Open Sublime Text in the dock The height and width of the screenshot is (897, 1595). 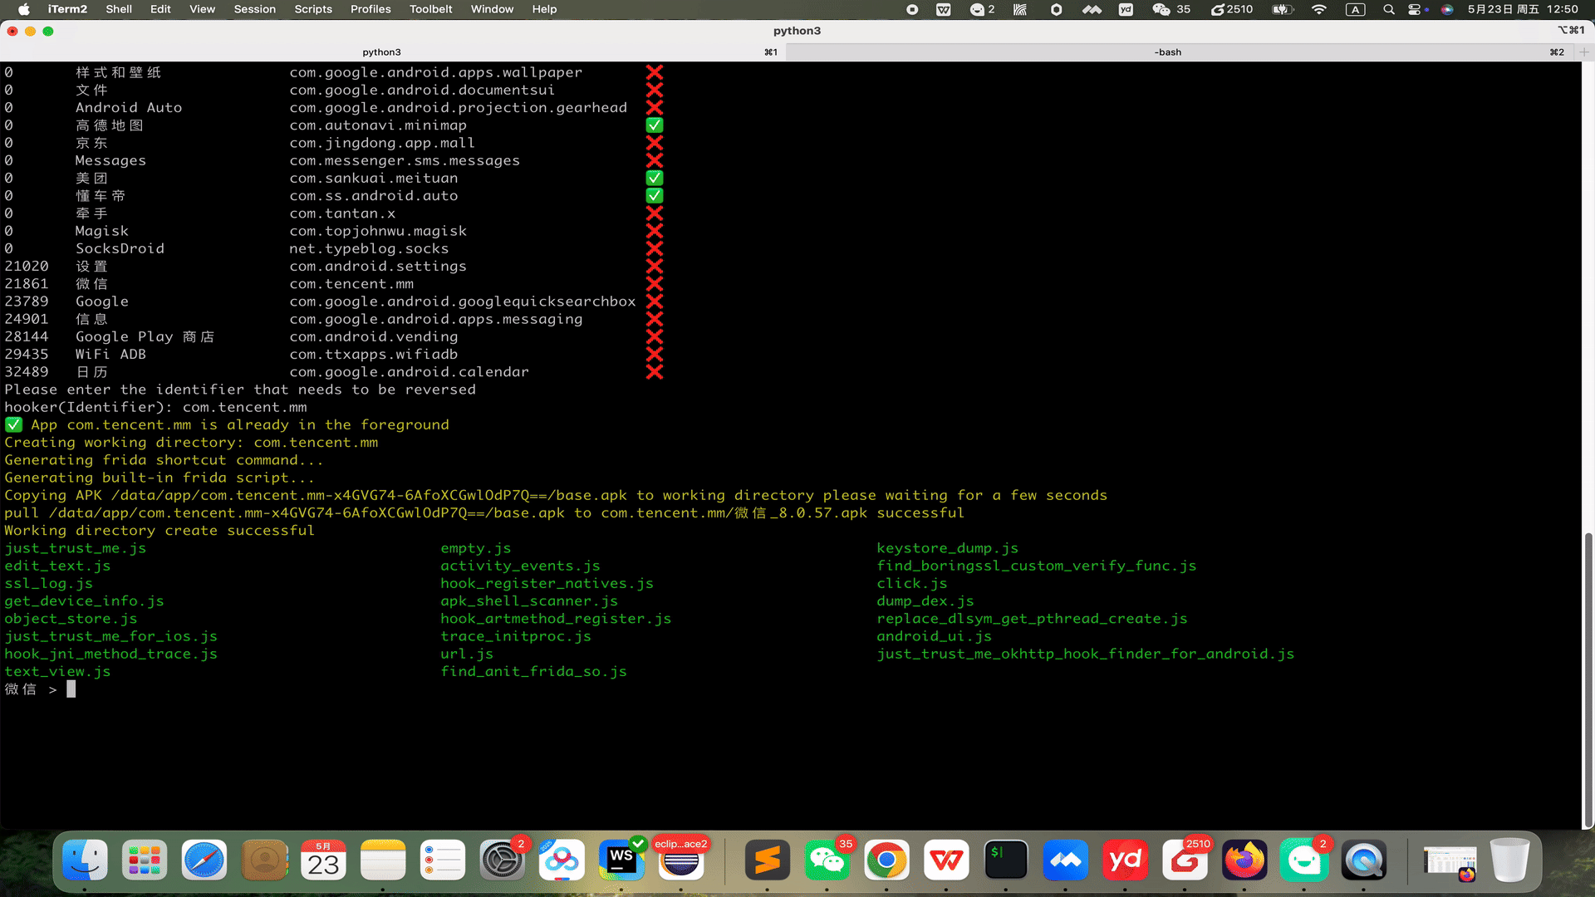[767, 860]
